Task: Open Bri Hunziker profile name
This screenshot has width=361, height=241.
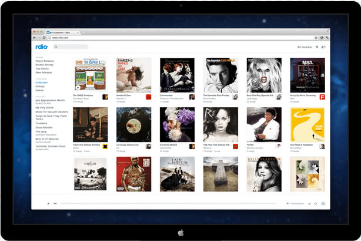Action: tap(305, 47)
